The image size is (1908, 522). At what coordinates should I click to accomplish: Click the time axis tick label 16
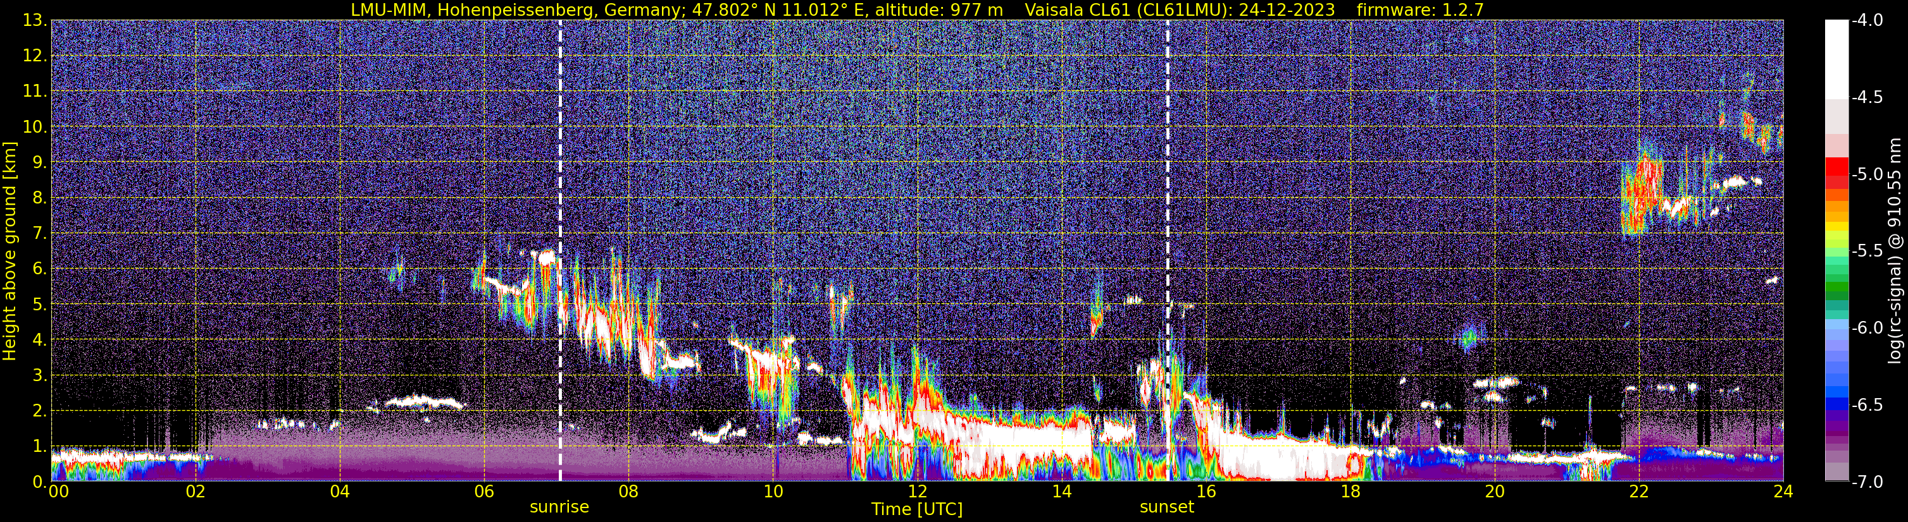pos(1206,492)
